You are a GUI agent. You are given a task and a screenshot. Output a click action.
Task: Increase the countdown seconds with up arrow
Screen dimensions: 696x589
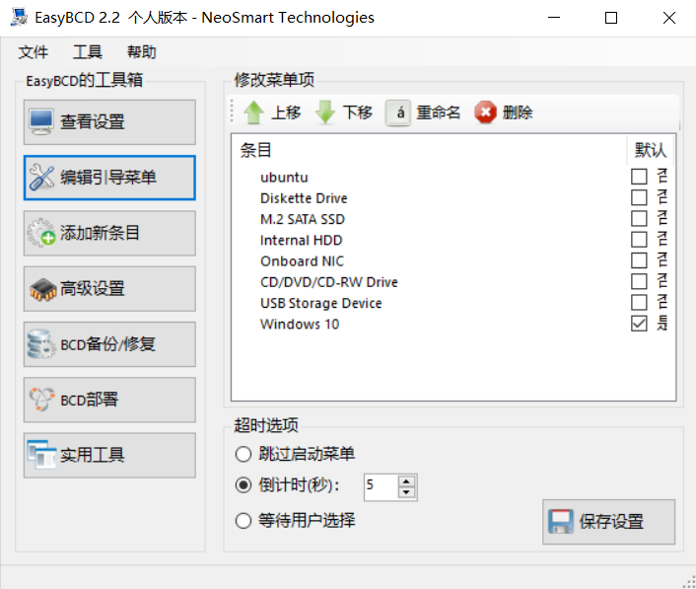tap(406, 481)
